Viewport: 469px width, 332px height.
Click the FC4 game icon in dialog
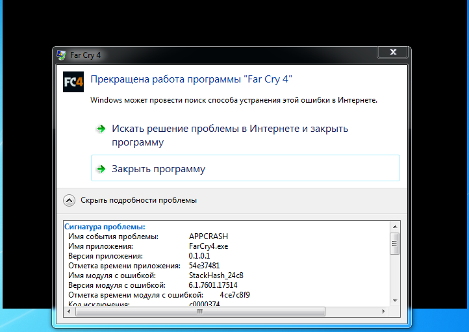pyautogui.click(x=73, y=82)
